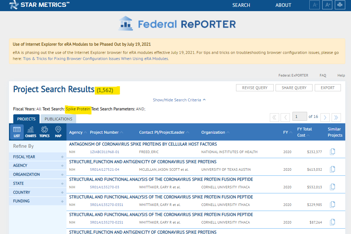The image size is (351, 234).
Task: Click UNIVERSITY OF TEXAS AUSTIN organization
Action: 226,170
